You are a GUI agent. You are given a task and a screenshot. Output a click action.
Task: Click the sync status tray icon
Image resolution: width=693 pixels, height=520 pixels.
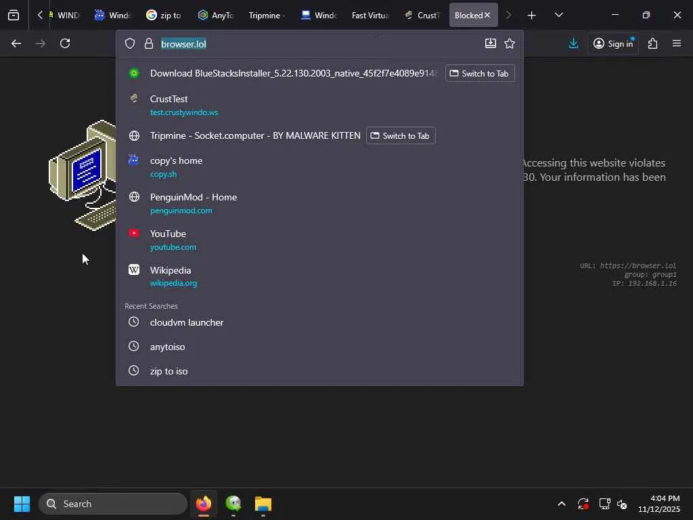[583, 504]
